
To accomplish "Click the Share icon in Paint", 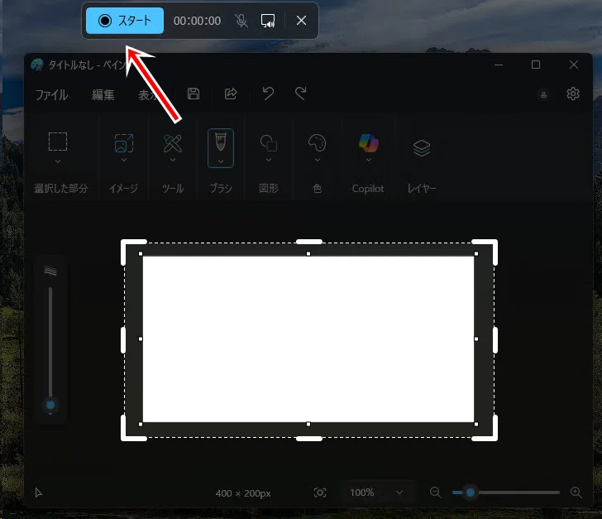I will 231,94.
